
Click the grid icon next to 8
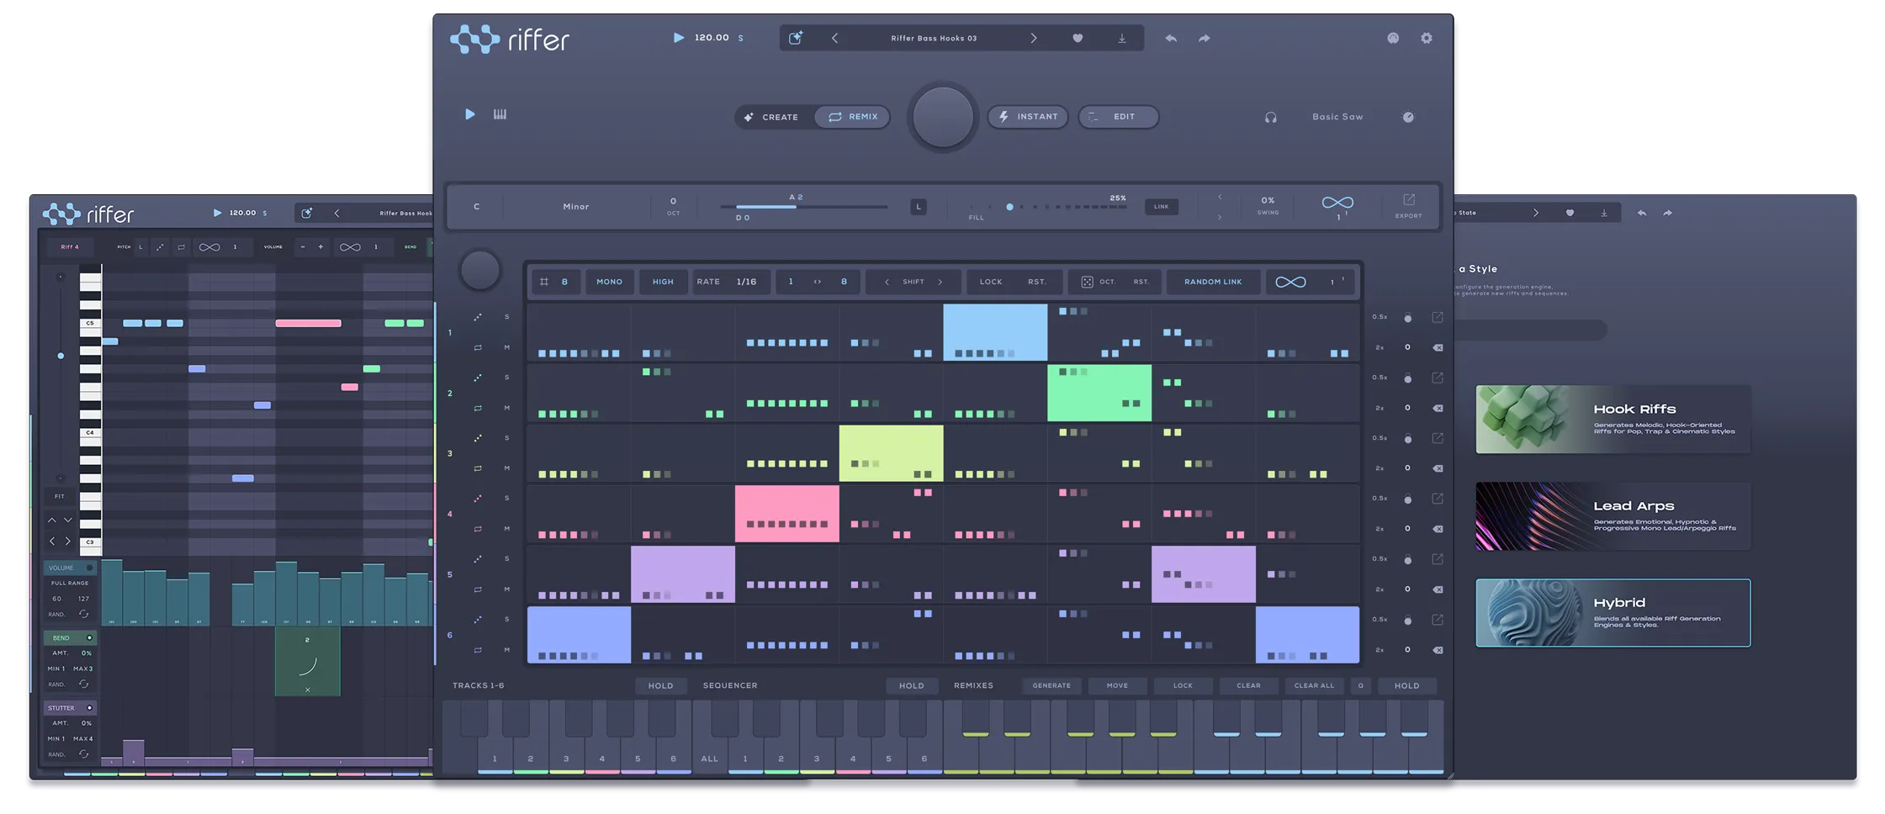tap(544, 283)
